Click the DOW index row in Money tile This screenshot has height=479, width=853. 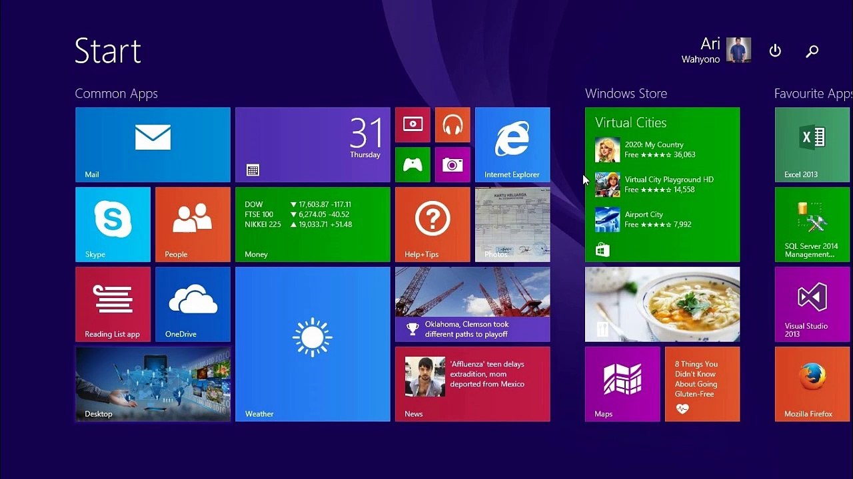point(298,204)
